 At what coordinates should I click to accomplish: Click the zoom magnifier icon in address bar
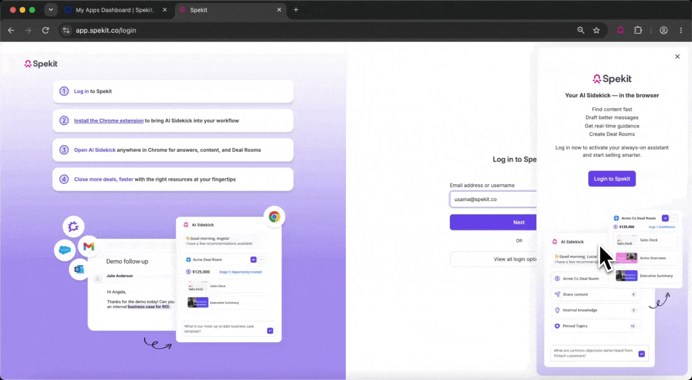[x=581, y=30]
